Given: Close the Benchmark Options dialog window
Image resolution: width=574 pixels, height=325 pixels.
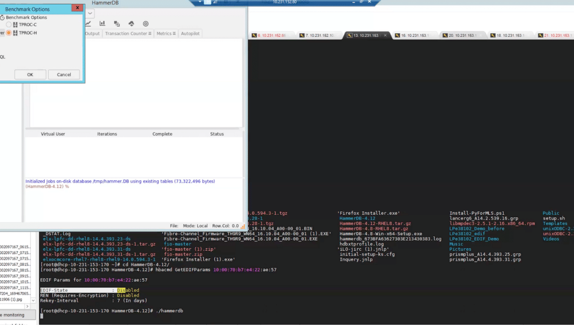Looking at the screenshot, I should pos(77,8).
